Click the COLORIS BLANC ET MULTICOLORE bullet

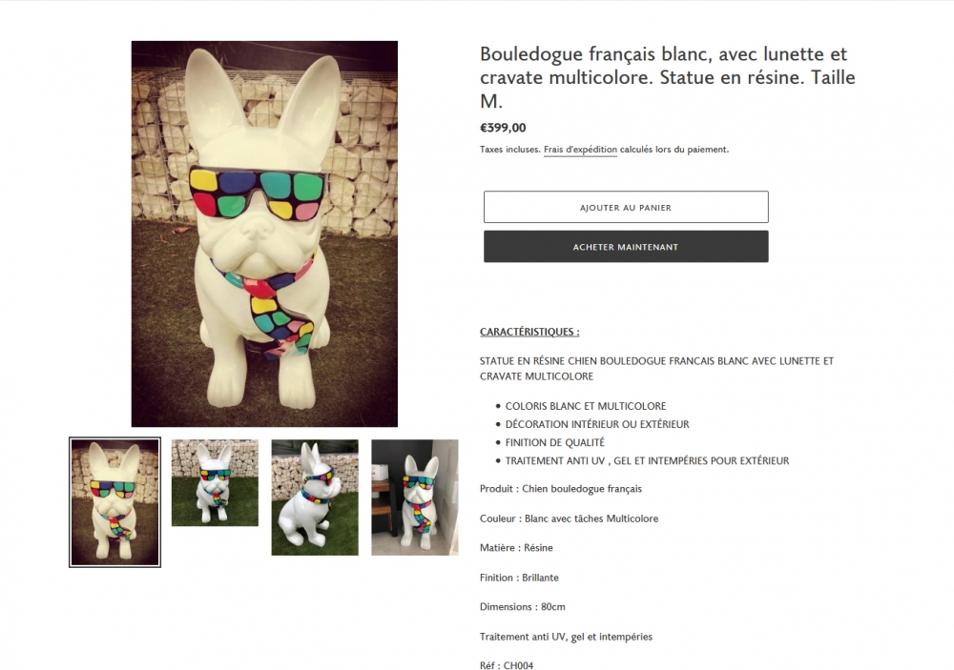[x=586, y=406]
